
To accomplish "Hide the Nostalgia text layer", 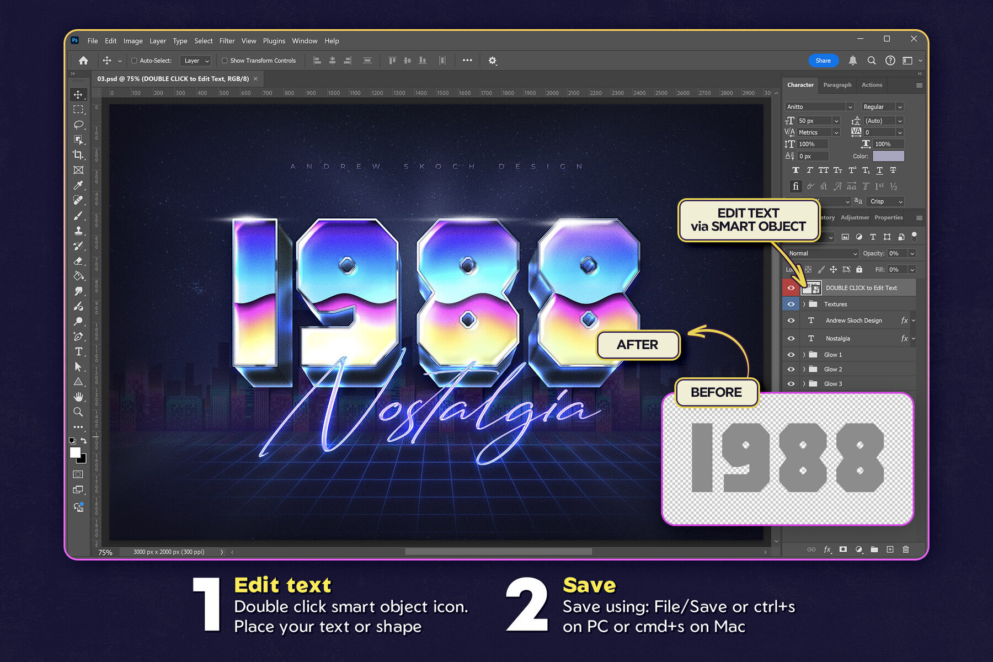I will pos(791,338).
